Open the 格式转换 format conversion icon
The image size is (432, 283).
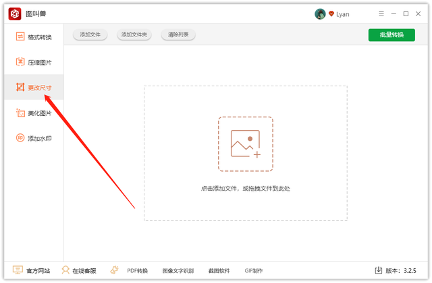pyautogui.click(x=20, y=36)
